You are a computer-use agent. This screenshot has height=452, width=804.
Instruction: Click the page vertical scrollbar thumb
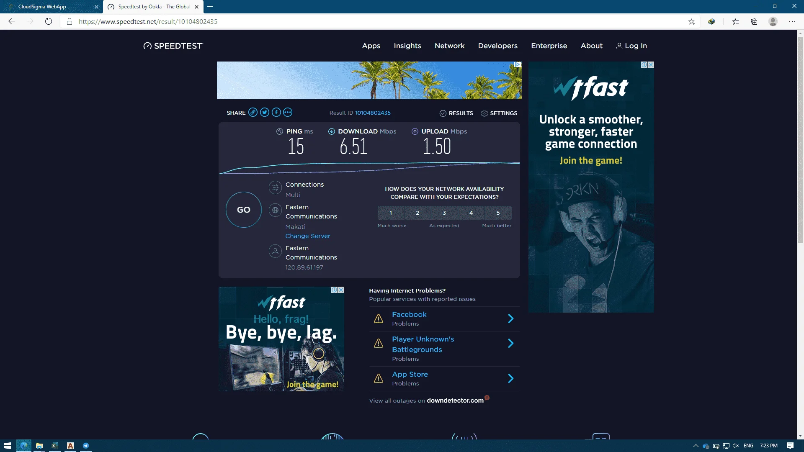point(800,140)
